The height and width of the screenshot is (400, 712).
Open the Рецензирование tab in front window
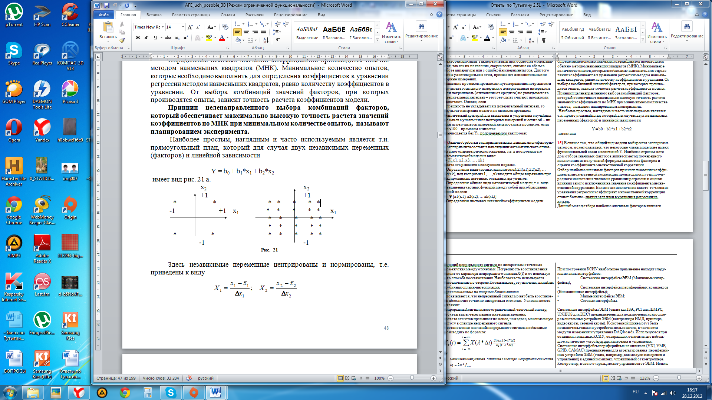pyautogui.click(x=290, y=15)
